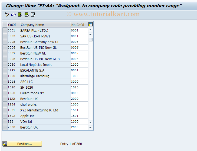The image size is (197, 151).
Task: Click company code cell 1234
Action: [x=14, y=104]
